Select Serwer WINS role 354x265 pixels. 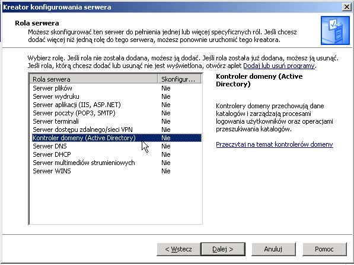point(116,171)
